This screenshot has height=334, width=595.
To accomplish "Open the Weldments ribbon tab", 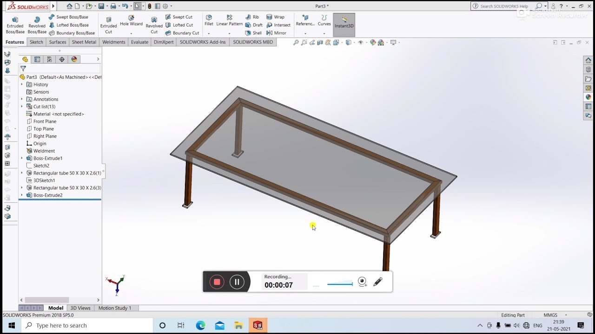I will (114, 42).
